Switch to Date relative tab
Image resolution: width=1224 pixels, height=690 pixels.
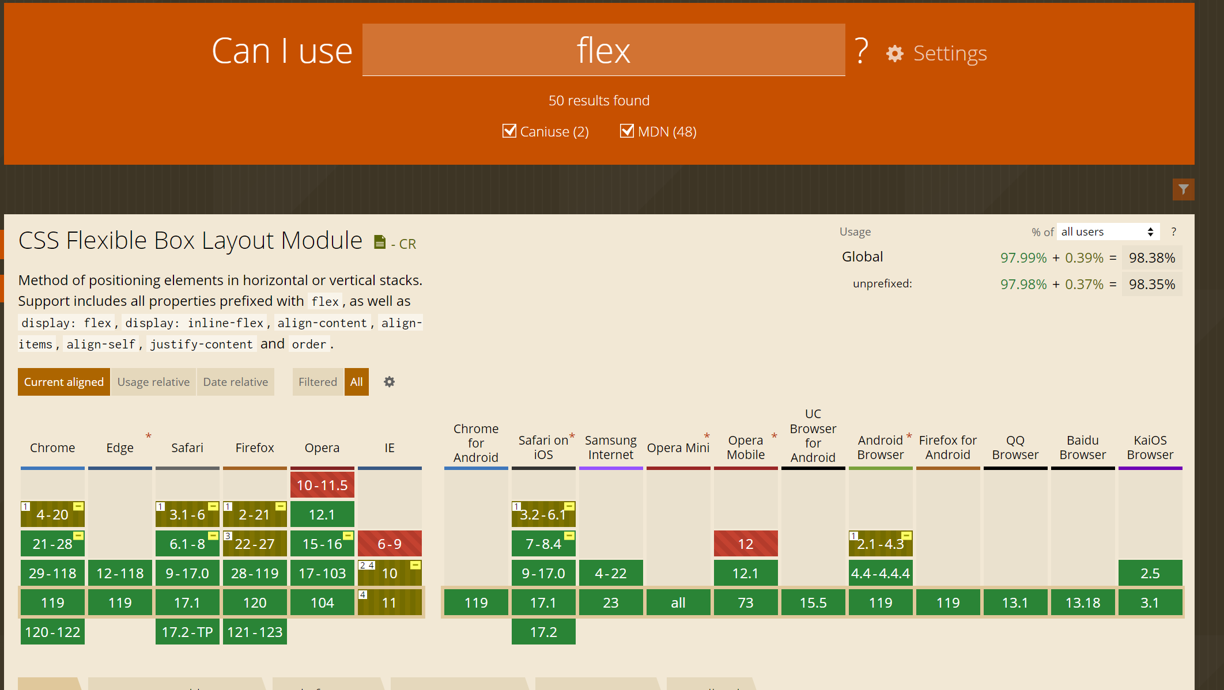(x=235, y=382)
